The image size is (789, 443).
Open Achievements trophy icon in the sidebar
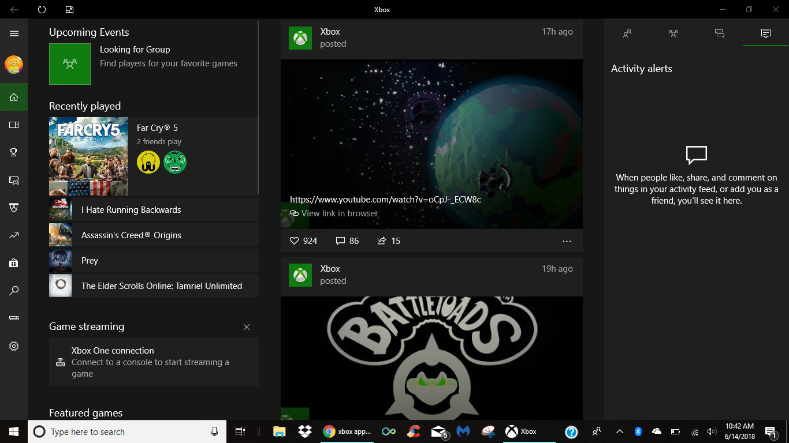14,152
